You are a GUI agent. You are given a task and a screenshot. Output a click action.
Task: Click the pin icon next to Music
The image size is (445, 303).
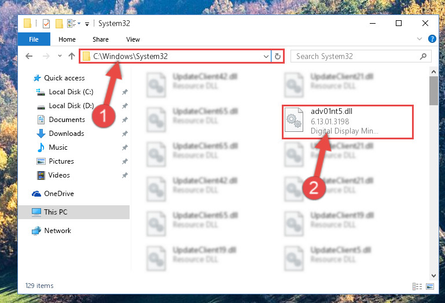tap(124, 147)
